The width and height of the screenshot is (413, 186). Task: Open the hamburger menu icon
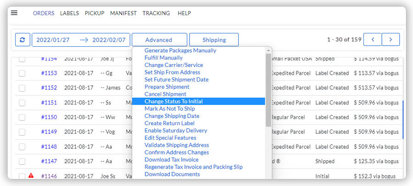(14, 13)
